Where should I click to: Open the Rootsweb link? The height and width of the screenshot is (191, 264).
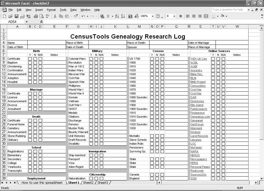point(197,171)
